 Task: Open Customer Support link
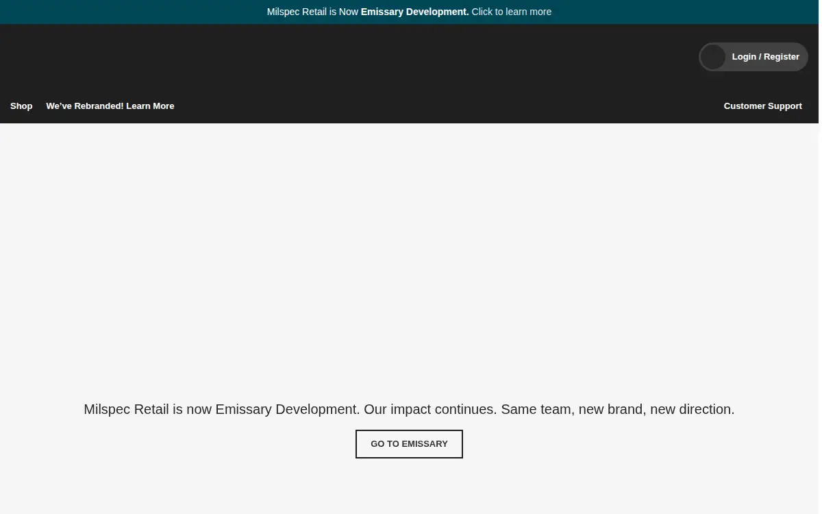(x=762, y=106)
